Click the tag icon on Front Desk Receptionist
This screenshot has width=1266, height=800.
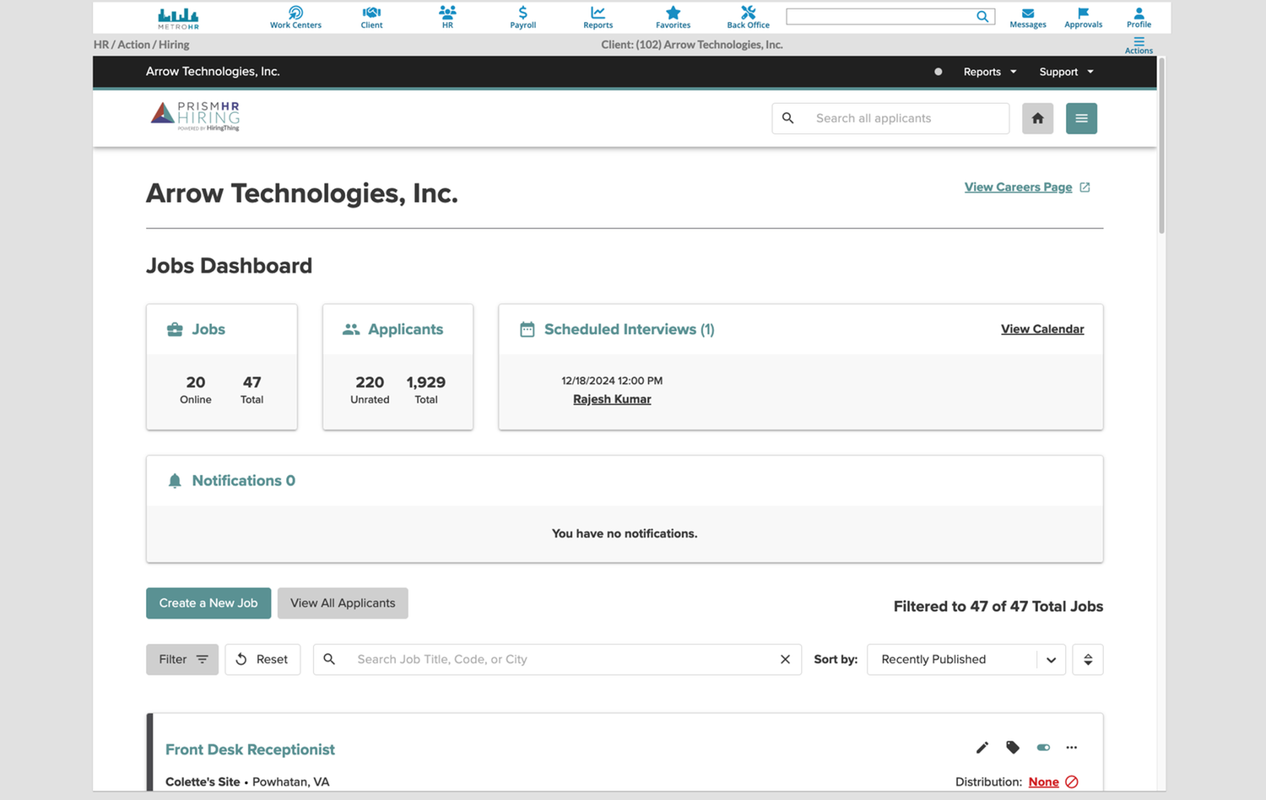[x=1013, y=748]
